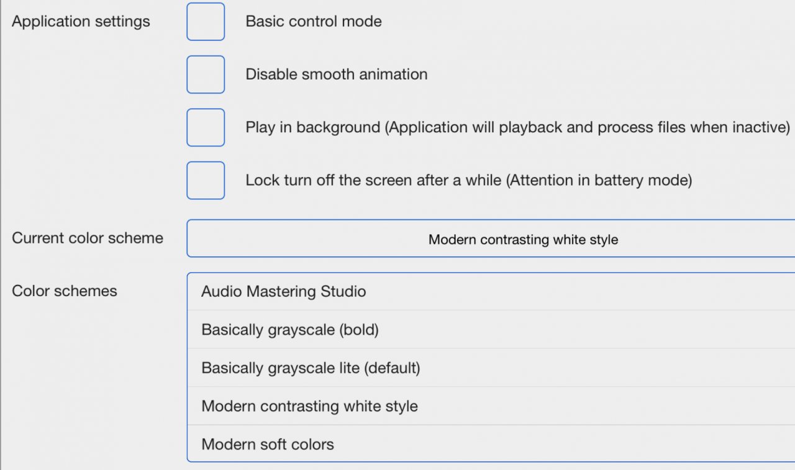Click the "Color schemes" side label
Viewport: 795px width, 470px height.
65,291
